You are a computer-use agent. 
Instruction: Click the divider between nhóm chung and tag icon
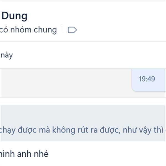[62, 30]
